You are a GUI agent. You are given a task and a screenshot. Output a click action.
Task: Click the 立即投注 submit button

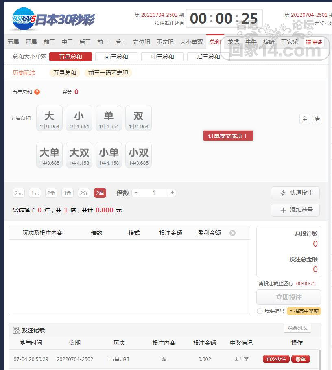(x=289, y=297)
